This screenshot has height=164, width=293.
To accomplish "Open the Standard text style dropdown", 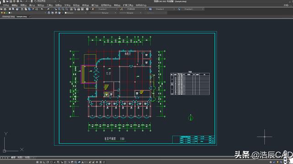I will pyautogui.click(x=107, y=9).
